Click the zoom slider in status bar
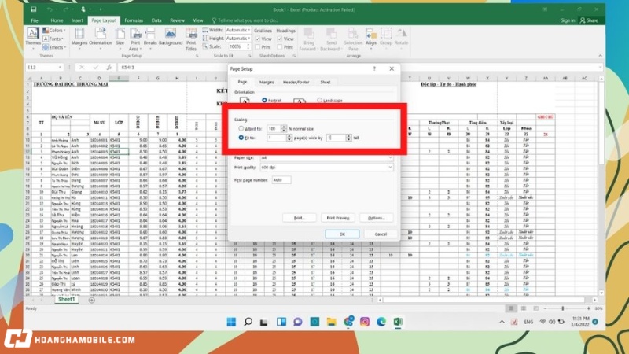This screenshot has height=354, width=629. point(561,308)
